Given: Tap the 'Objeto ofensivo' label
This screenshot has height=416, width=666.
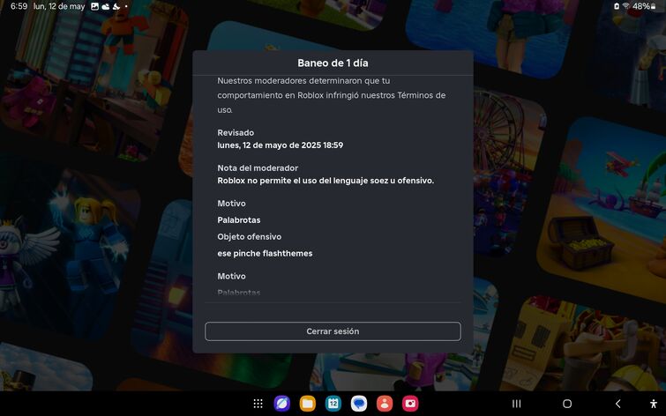Looking at the screenshot, I should click(x=250, y=237).
